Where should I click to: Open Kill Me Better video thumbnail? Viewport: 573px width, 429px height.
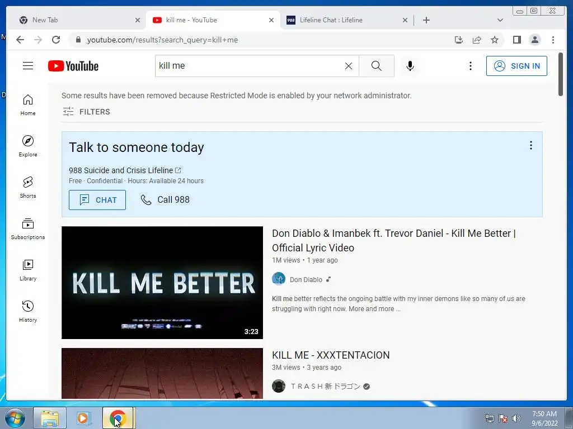click(x=162, y=283)
